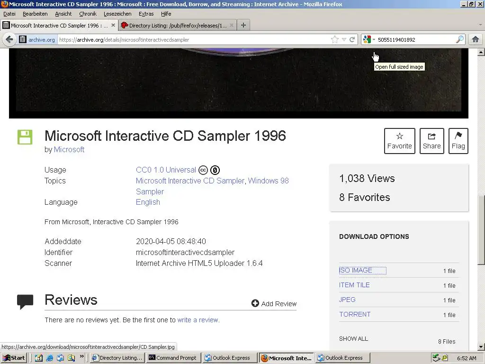
Task: Download the ISO IMAGE file
Action: tap(356, 271)
